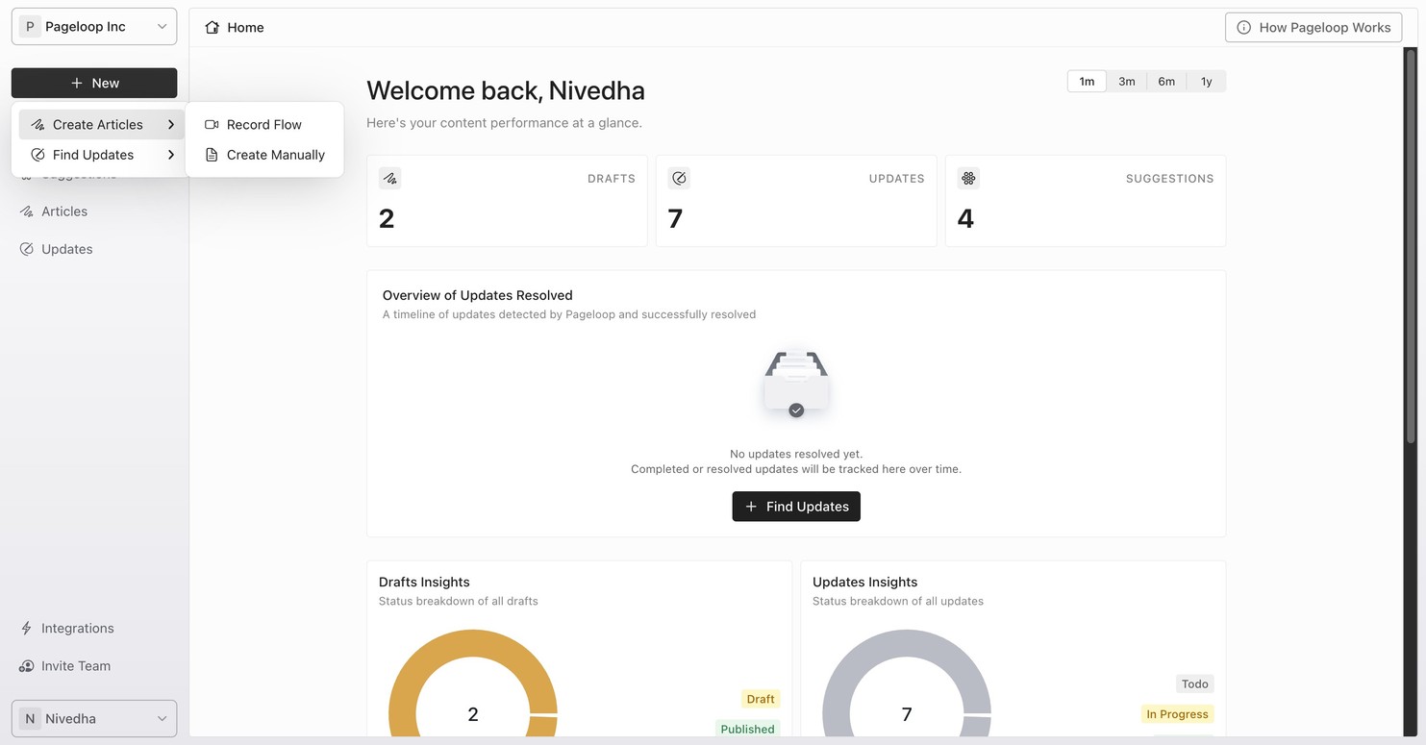Click the Drafts Insights donut chart
1426x745 pixels.
(x=473, y=684)
